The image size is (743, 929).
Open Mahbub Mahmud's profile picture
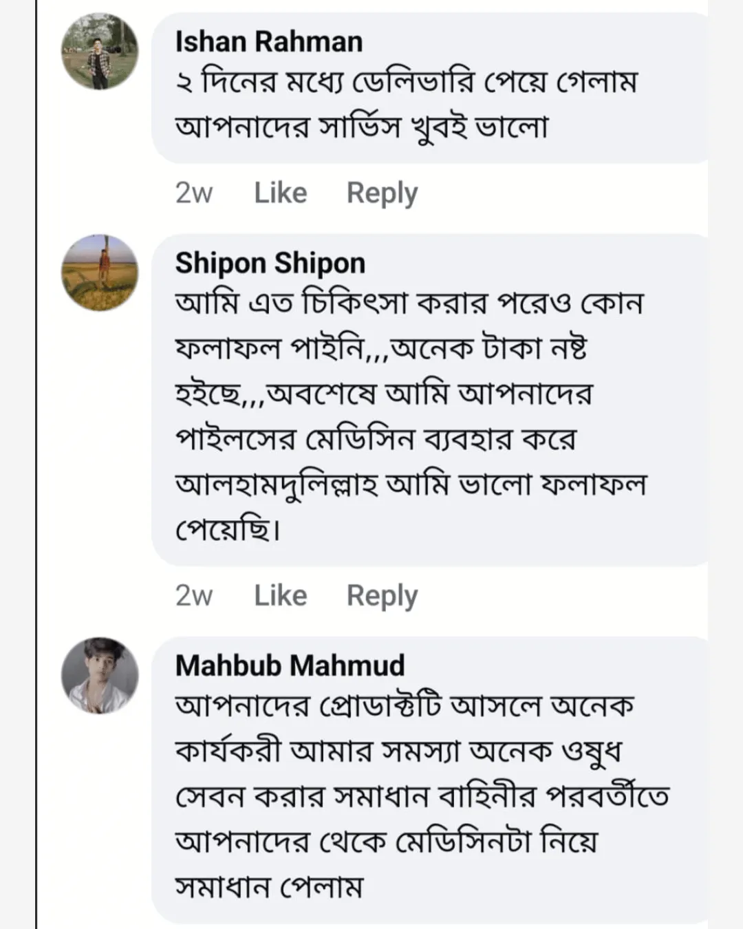(x=100, y=675)
